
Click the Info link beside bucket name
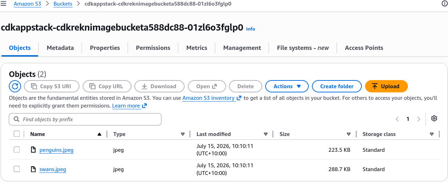tap(250, 29)
